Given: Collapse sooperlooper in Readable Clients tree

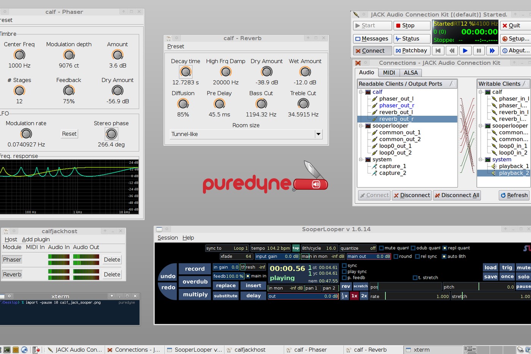Looking at the screenshot, I should tap(361, 126).
